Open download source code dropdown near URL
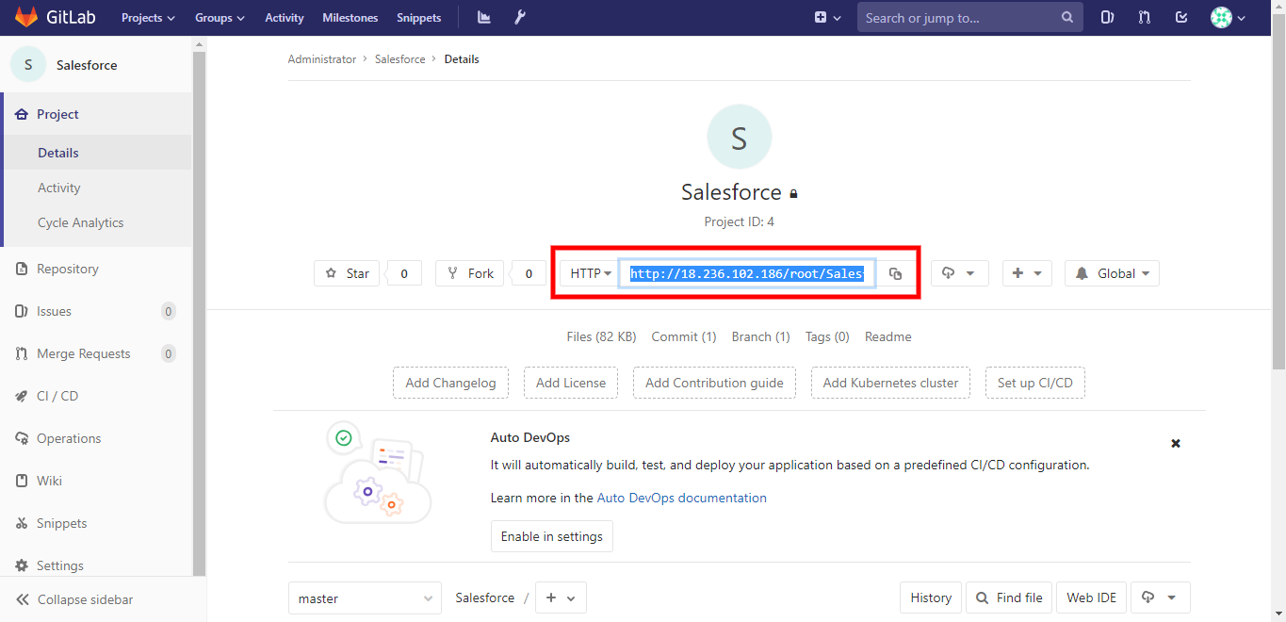The image size is (1286, 622). pyautogui.click(x=960, y=273)
